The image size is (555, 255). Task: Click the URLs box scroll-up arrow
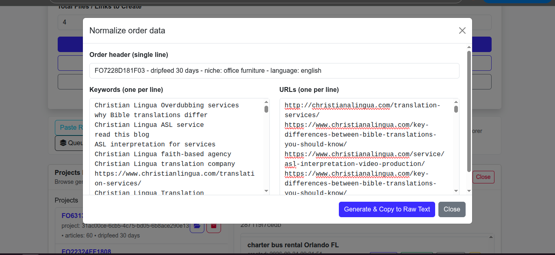(456, 102)
